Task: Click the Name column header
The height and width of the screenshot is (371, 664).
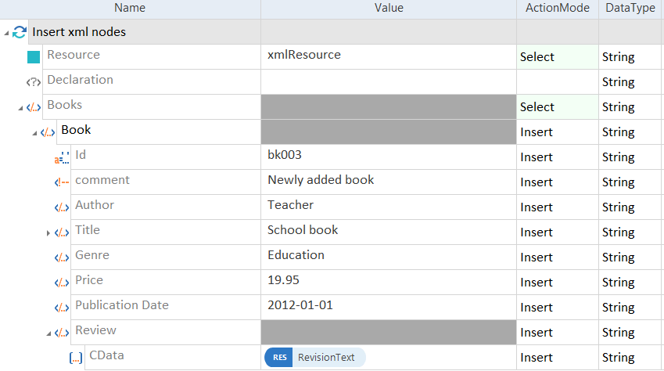Action: [x=130, y=8]
